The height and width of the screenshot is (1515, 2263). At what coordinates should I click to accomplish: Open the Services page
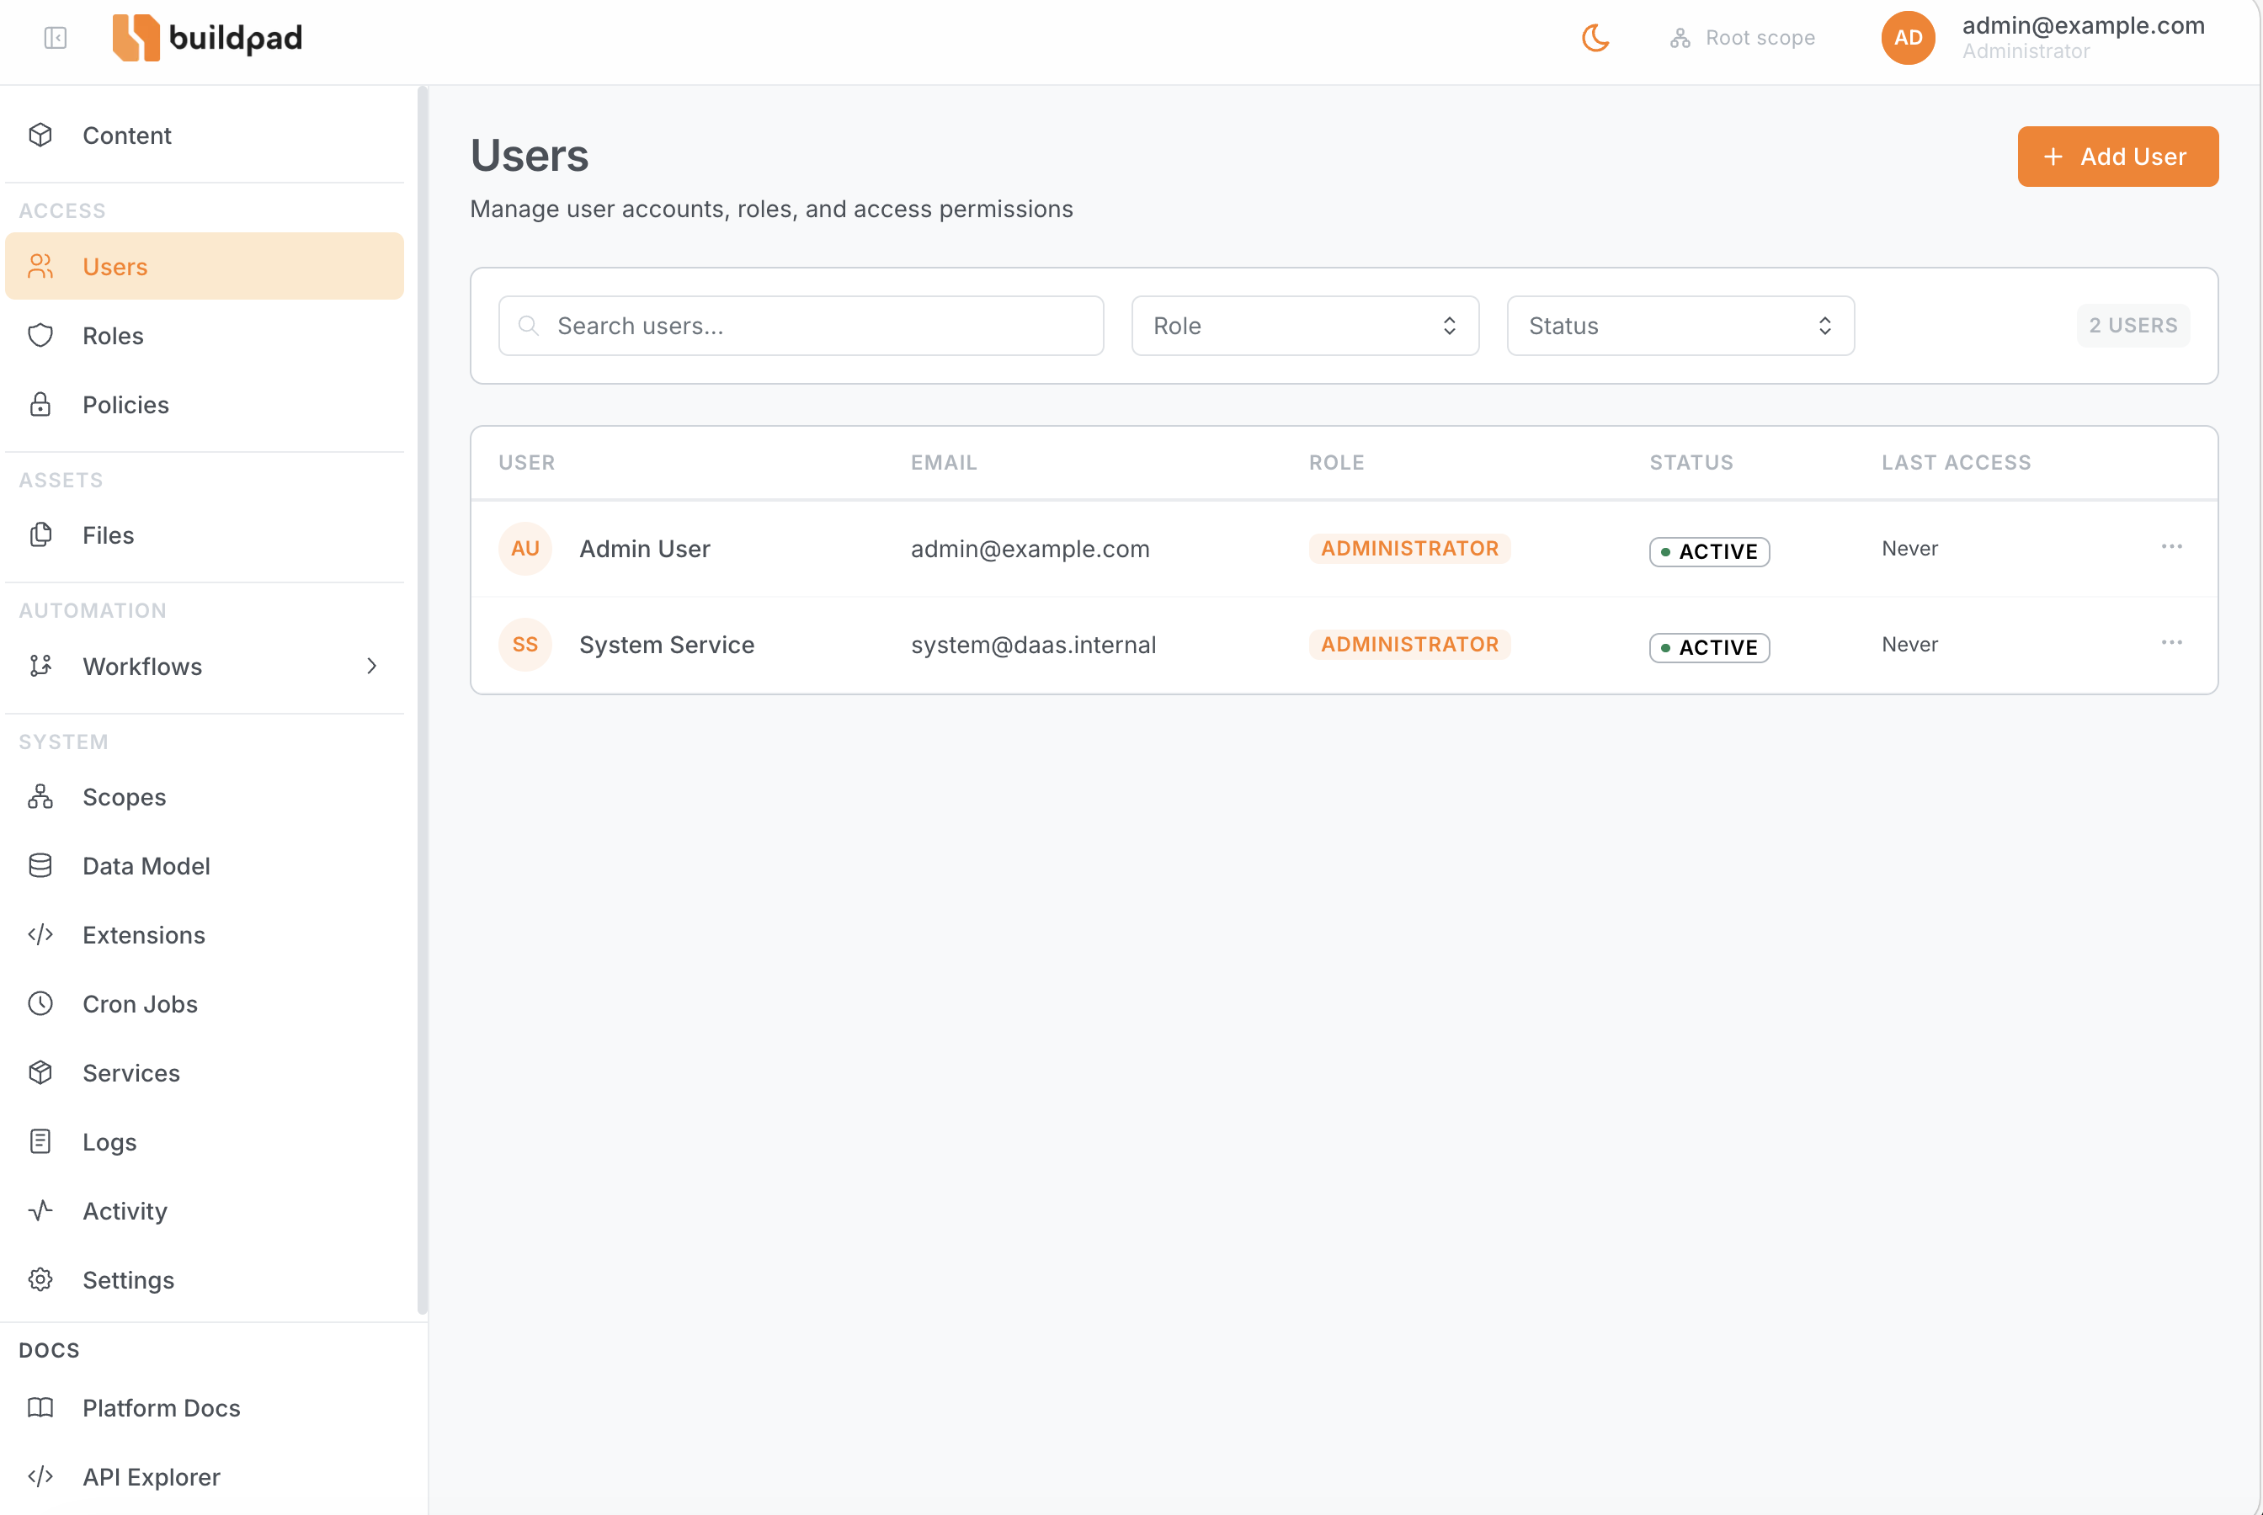tap(204, 1072)
